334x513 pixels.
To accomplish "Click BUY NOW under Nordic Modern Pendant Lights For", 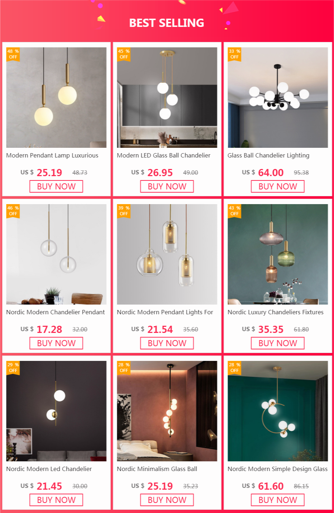I will pos(167,343).
